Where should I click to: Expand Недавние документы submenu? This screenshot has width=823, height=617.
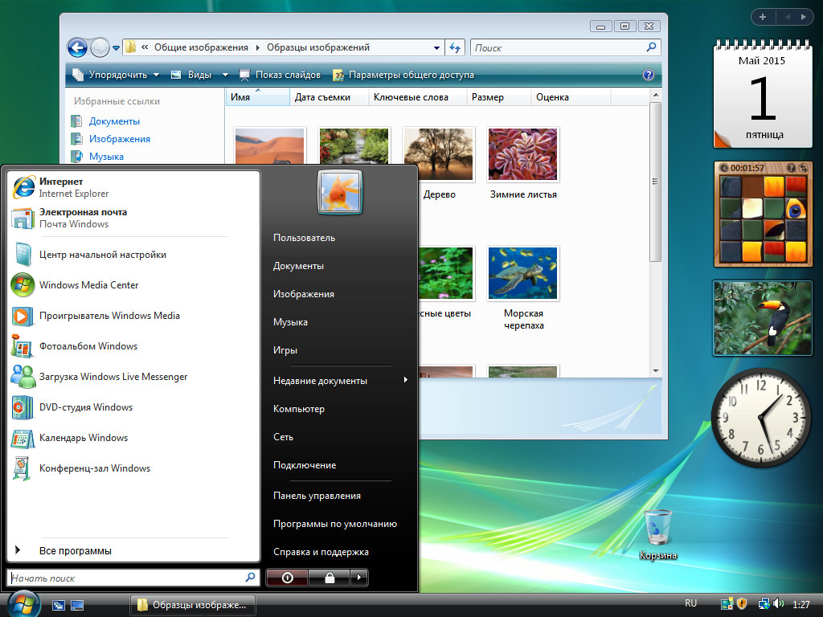point(340,380)
